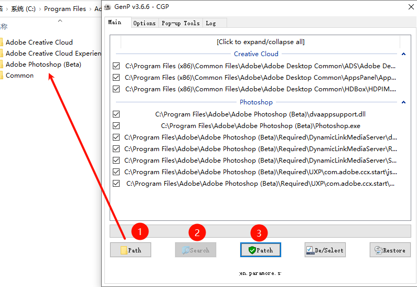
Task: Select the DynamicLinkMediaServer\R... path row
Action: click(261, 149)
